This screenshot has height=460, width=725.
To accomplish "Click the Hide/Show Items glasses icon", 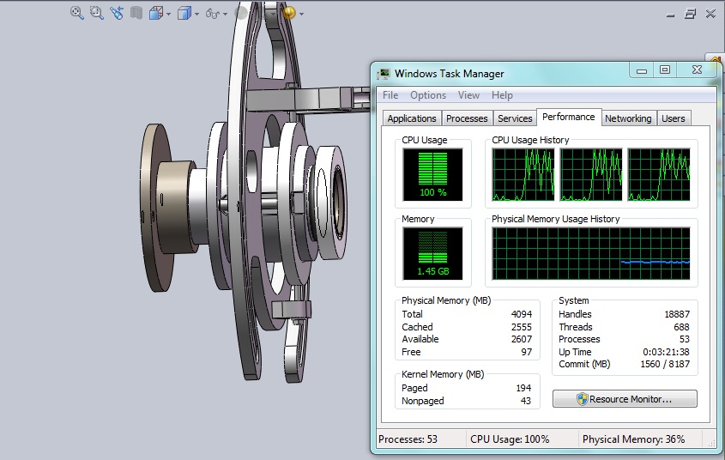I will coord(212,13).
